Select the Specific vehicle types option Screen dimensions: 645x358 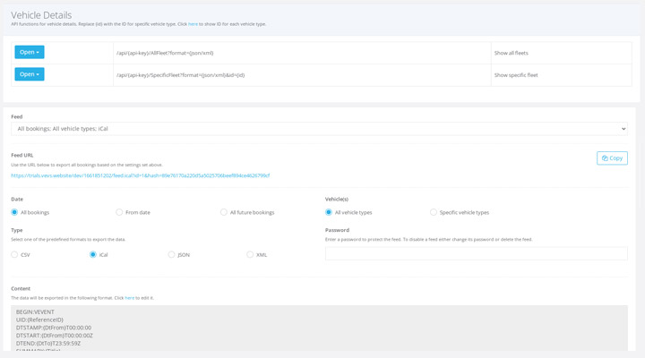tap(434, 212)
